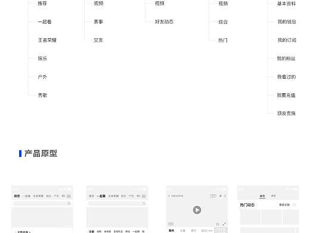Select the 视频 node directly above 赛事
Viewport: 310px width, 233px height.
click(x=98, y=4)
